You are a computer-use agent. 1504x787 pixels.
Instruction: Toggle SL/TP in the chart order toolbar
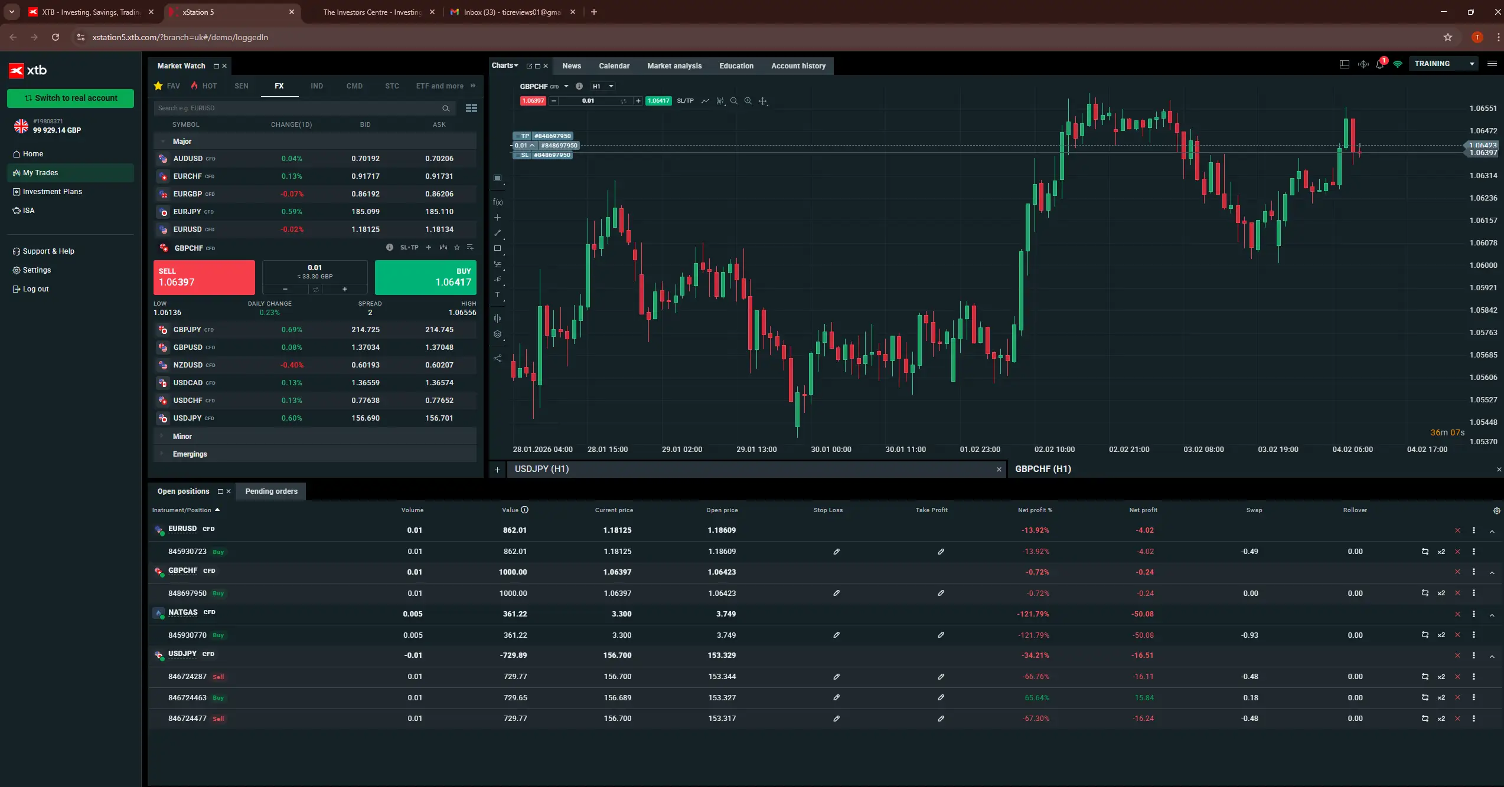tap(684, 100)
